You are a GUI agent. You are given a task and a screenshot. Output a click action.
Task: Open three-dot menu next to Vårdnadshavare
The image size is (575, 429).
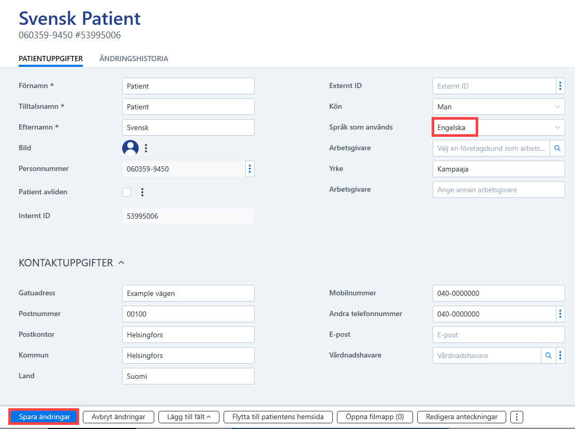[561, 355]
